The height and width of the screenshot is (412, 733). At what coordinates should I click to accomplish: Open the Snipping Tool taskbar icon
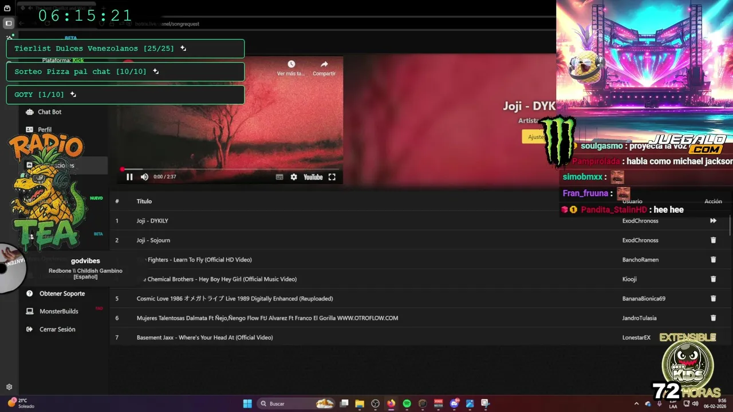coord(485,403)
